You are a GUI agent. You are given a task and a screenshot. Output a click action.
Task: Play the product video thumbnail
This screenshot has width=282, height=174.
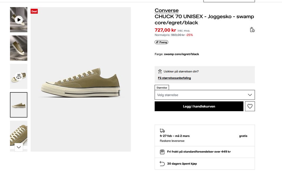19,20
